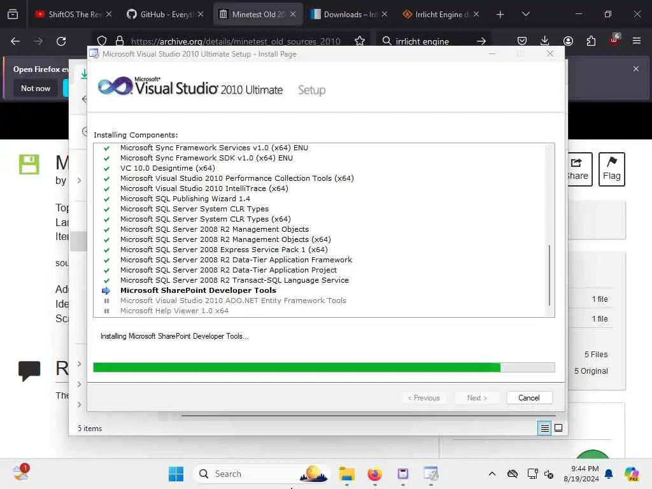This screenshot has width=652, height=489.
Task: Open a new Firefox tab with plus
Action: pos(500,14)
